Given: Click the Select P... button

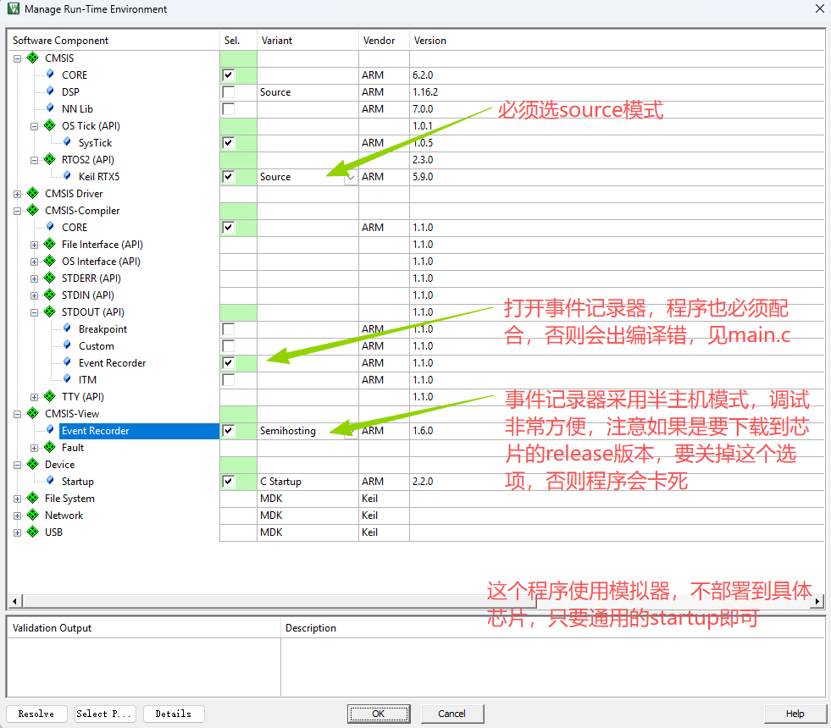Looking at the screenshot, I should [105, 714].
